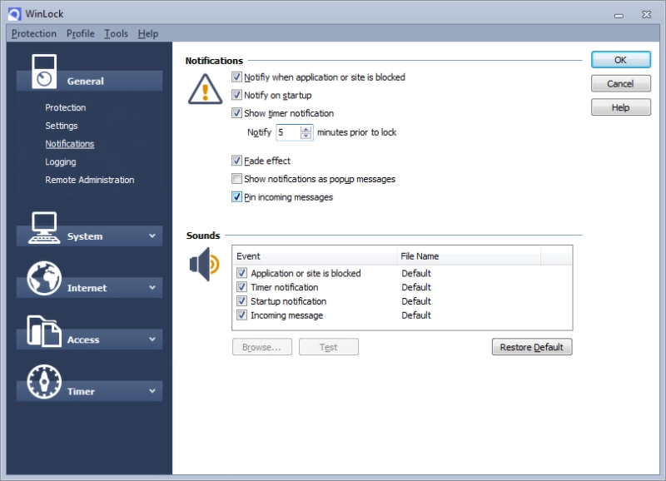Decrease notify minutes with spinner down arrow
666x481 pixels.
[x=306, y=136]
